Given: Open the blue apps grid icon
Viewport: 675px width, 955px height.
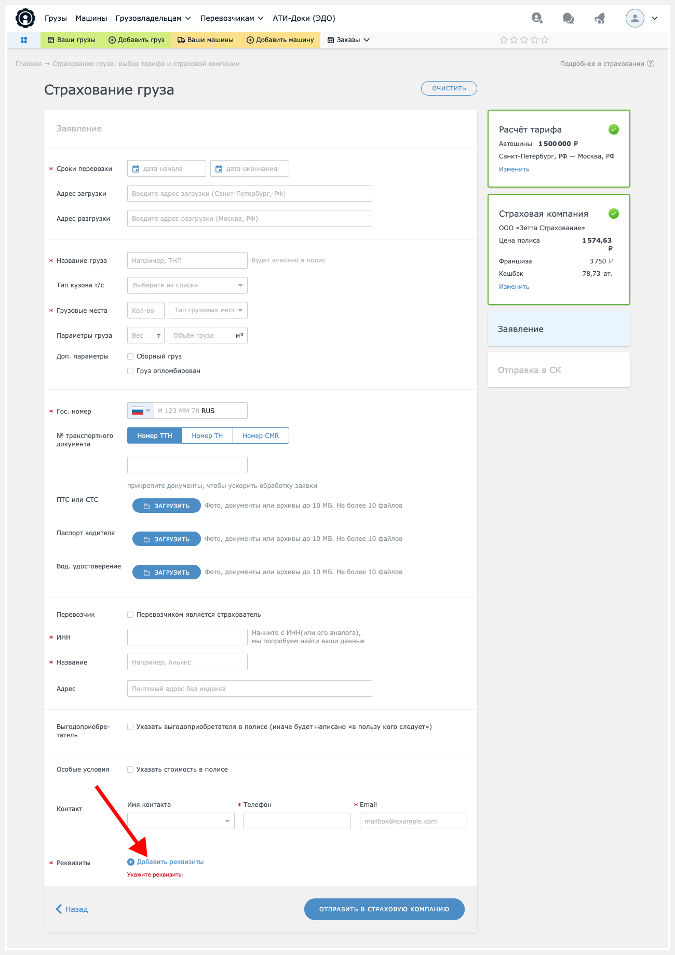Looking at the screenshot, I should pos(24,40).
